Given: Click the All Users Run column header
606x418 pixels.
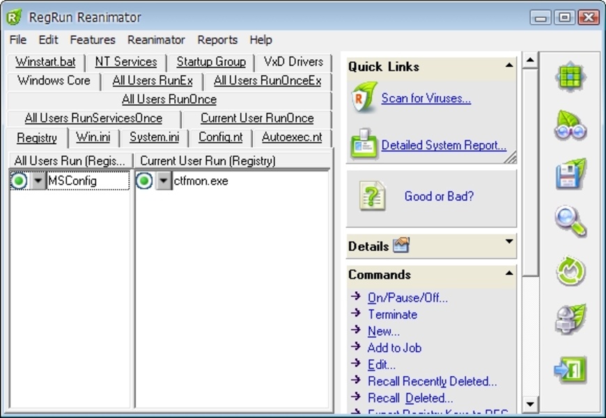Looking at the screenshot, I should [70, 160].
